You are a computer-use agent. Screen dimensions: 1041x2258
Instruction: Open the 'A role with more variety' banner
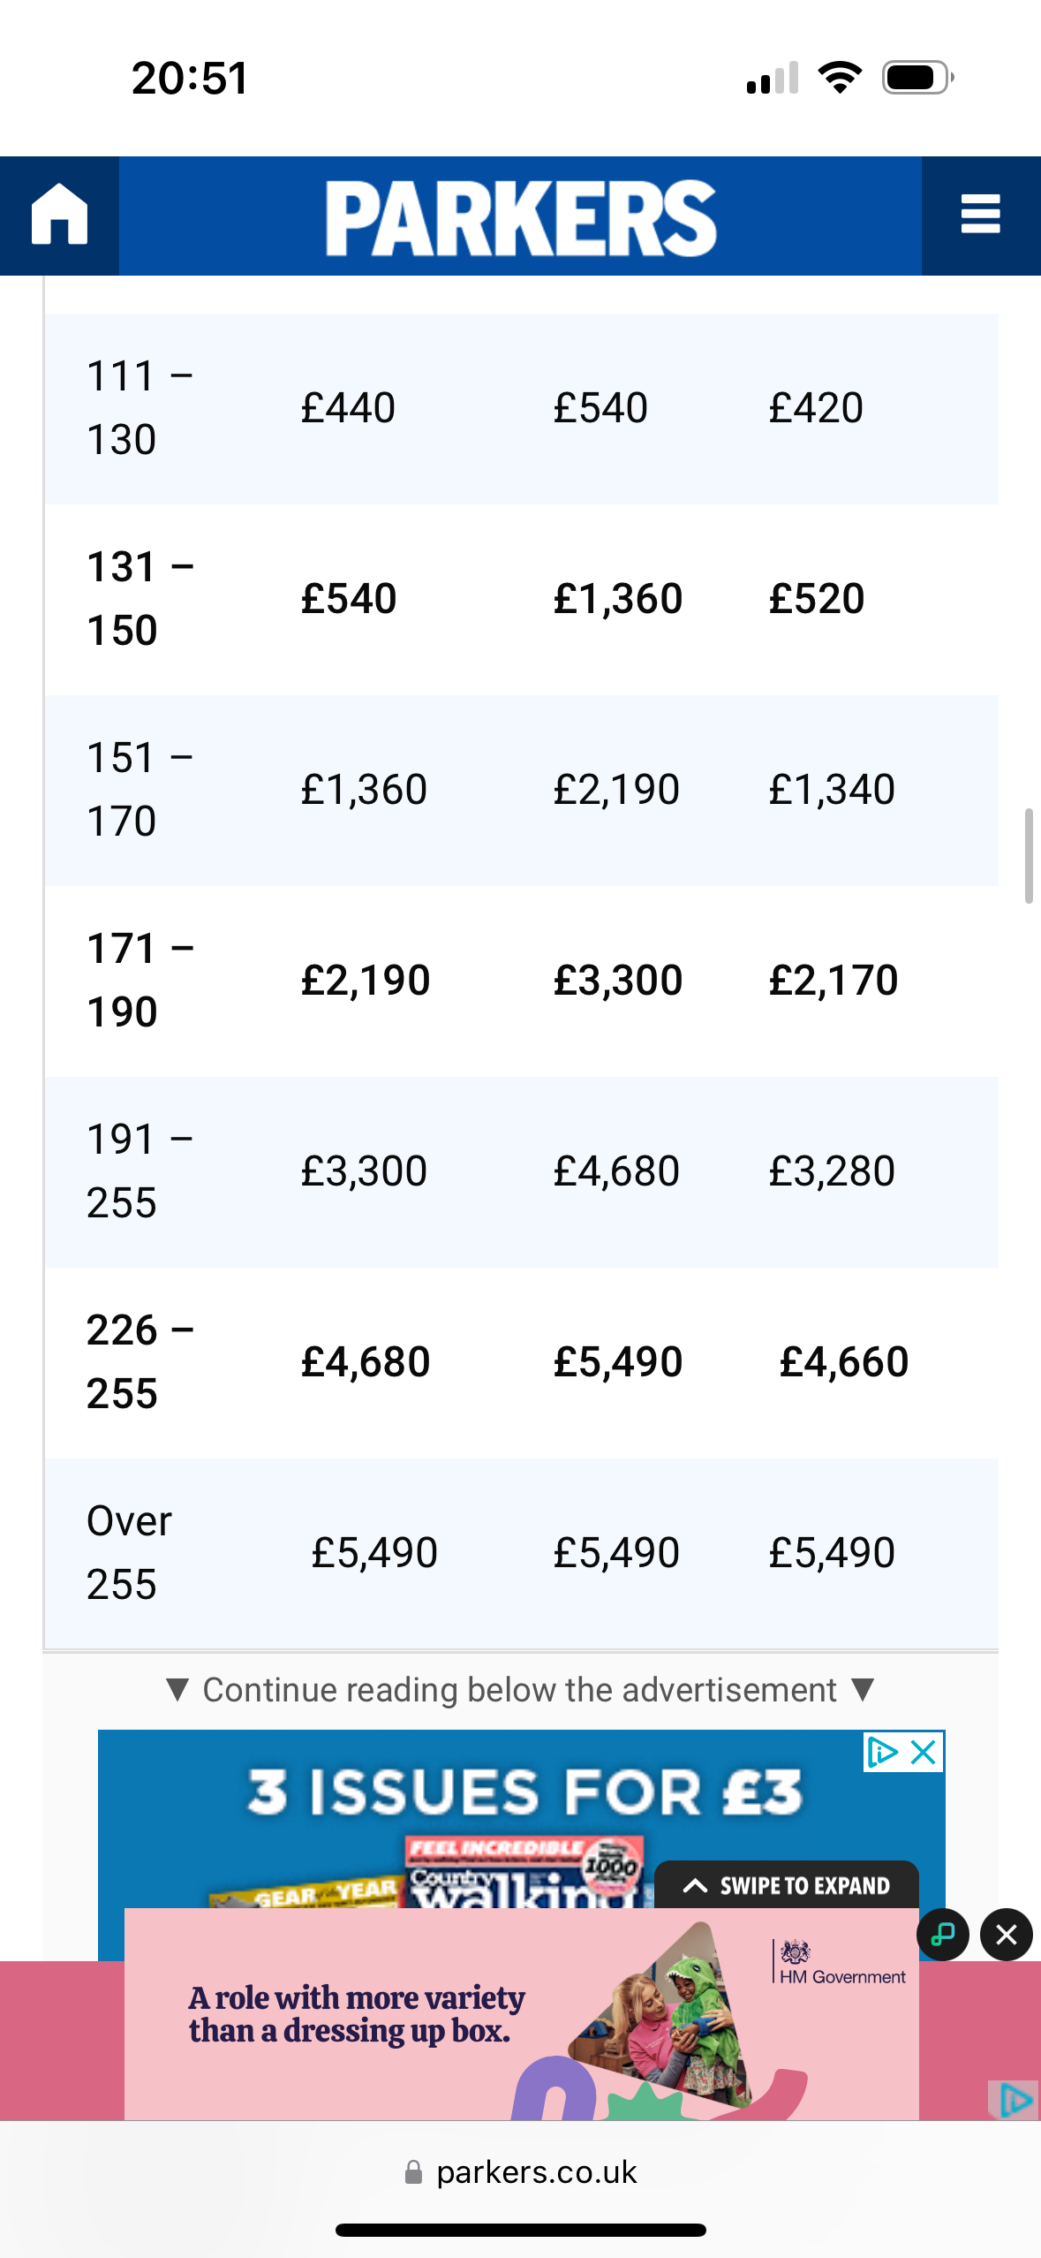(357, 2014)
